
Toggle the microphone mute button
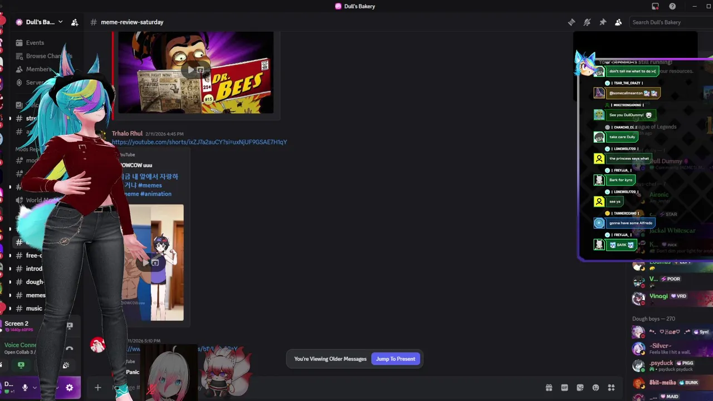[x=25, y=388]
